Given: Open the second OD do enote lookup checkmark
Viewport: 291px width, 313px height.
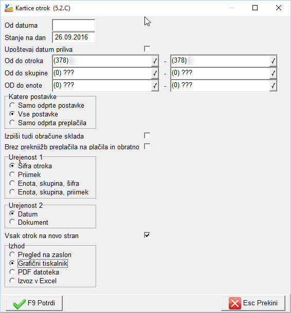Looking at the screenshot, I should [273, 86].
